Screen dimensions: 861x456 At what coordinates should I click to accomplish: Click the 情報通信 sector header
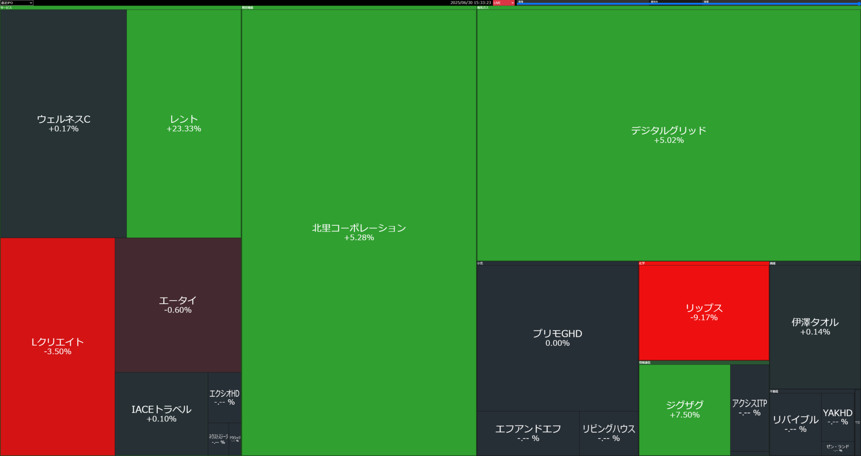(x=704, y=362)
